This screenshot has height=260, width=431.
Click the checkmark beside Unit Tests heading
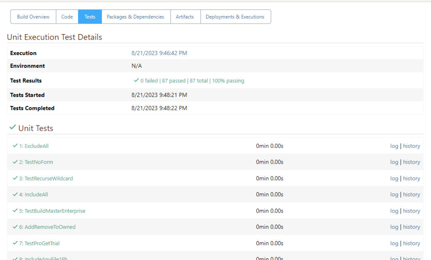[x=13, y=127]
